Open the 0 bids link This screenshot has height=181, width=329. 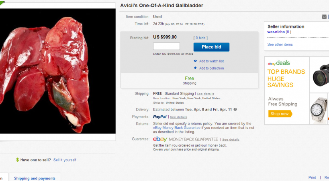point(200,38)
